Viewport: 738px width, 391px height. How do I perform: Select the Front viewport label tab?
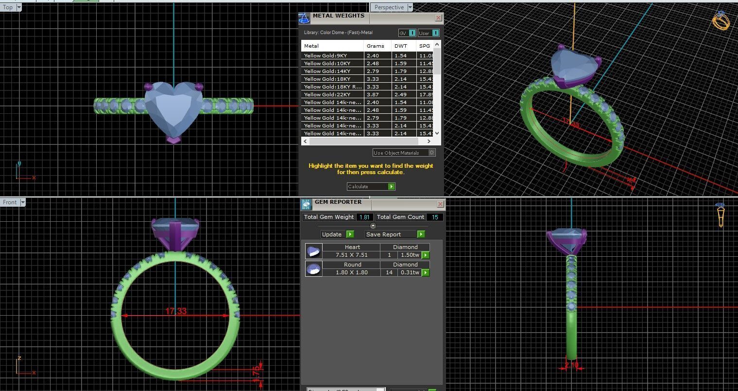(10, 202)
